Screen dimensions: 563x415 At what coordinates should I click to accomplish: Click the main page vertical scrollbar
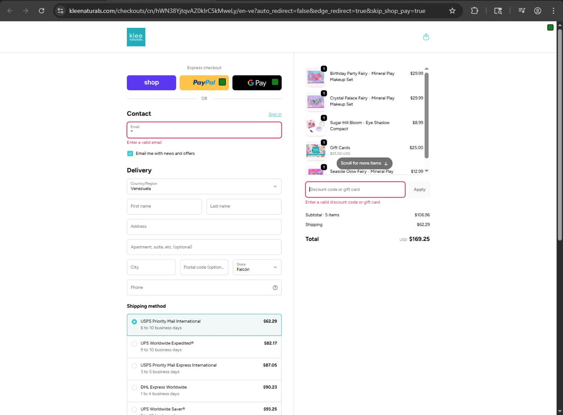[560, 135]
